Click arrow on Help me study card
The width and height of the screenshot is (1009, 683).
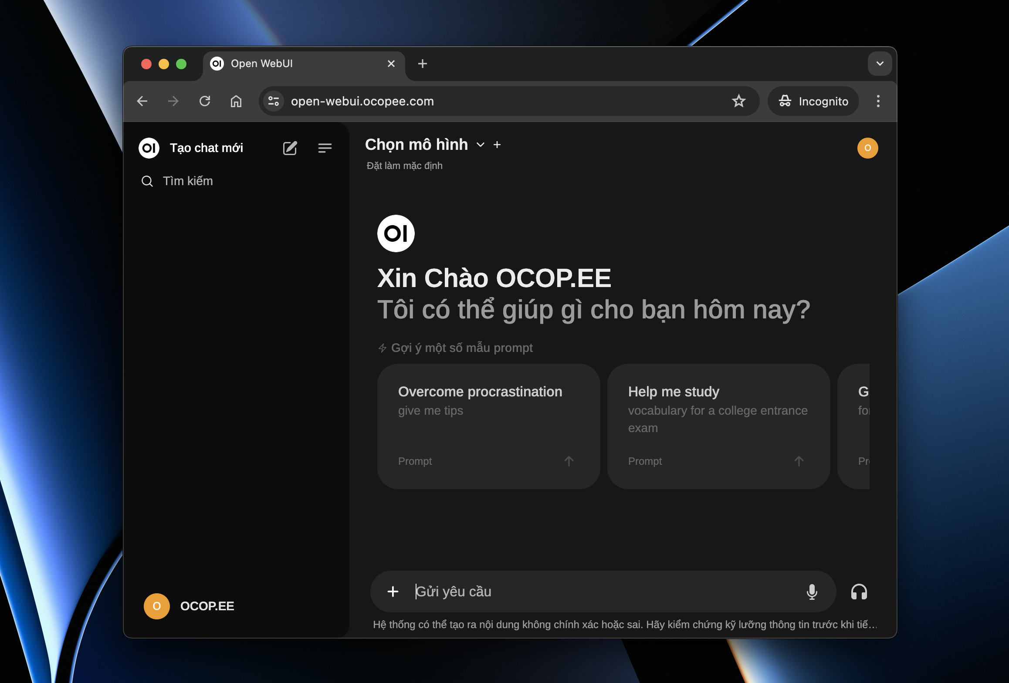[x=799, y=461]
